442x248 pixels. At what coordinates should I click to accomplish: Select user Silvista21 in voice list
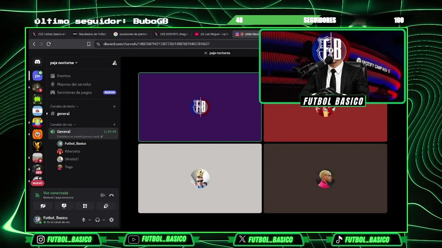(86, 159)
